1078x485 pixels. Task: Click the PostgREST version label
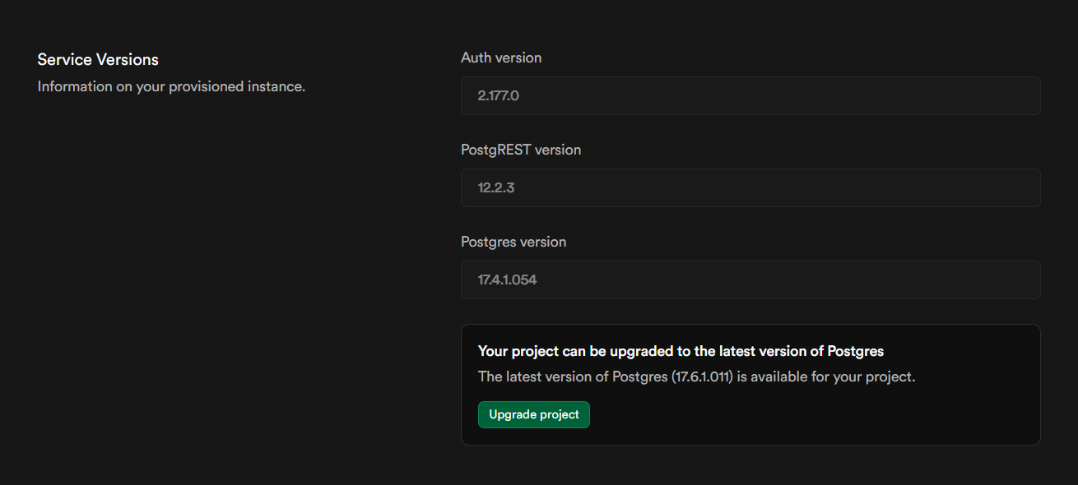pos(521,150)
